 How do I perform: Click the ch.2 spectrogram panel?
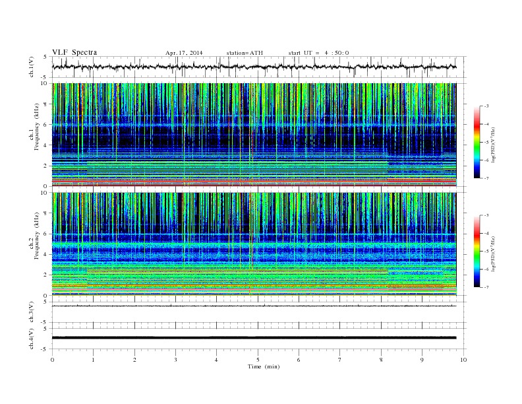tap(254, 244)
